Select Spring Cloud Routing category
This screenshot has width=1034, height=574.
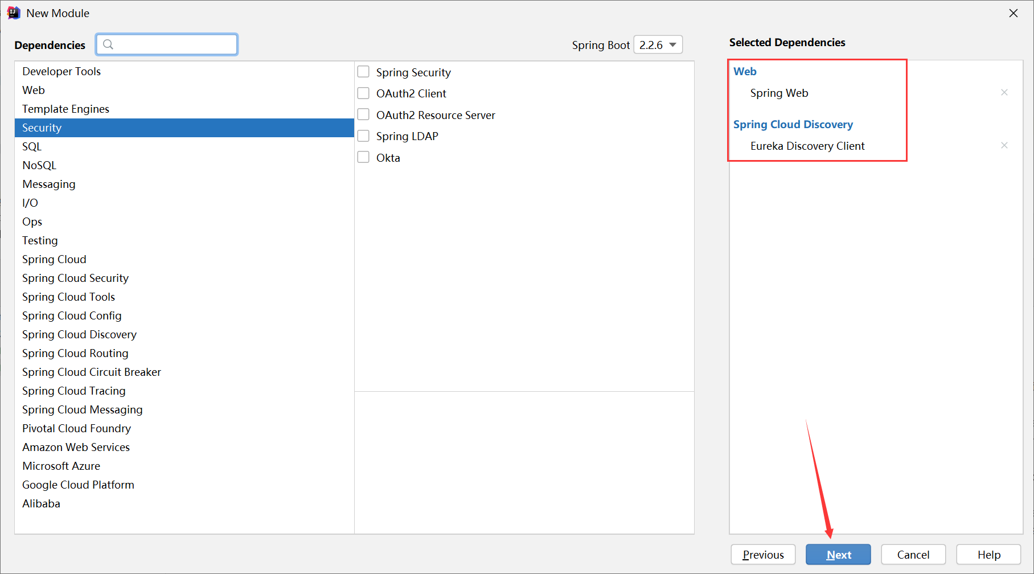[x=184, y=353]
